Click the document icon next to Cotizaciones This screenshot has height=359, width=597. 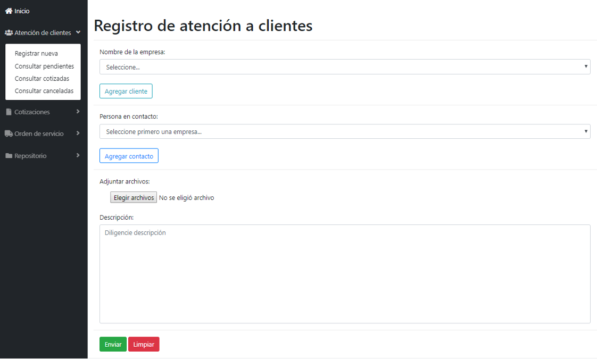tap(9, 112)
